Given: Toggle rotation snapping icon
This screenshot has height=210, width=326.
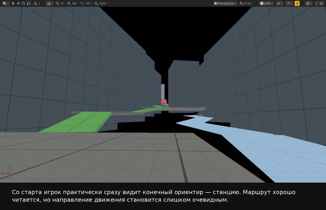Looking at the screenshot, I should pyautogui.click(x=82, y=3).
